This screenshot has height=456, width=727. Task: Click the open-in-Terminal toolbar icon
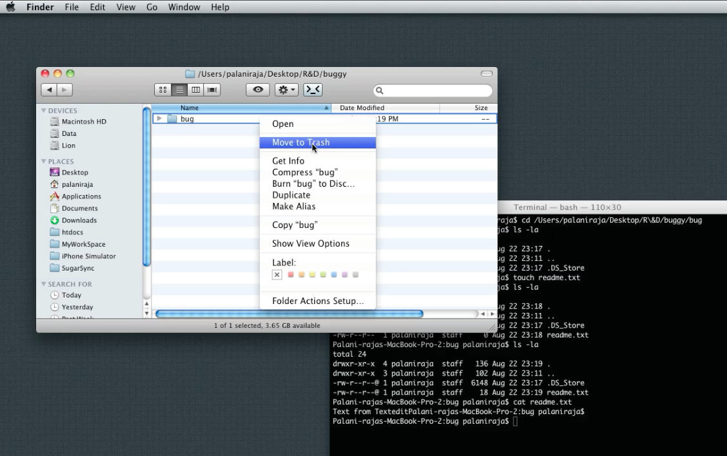(313, 90)
